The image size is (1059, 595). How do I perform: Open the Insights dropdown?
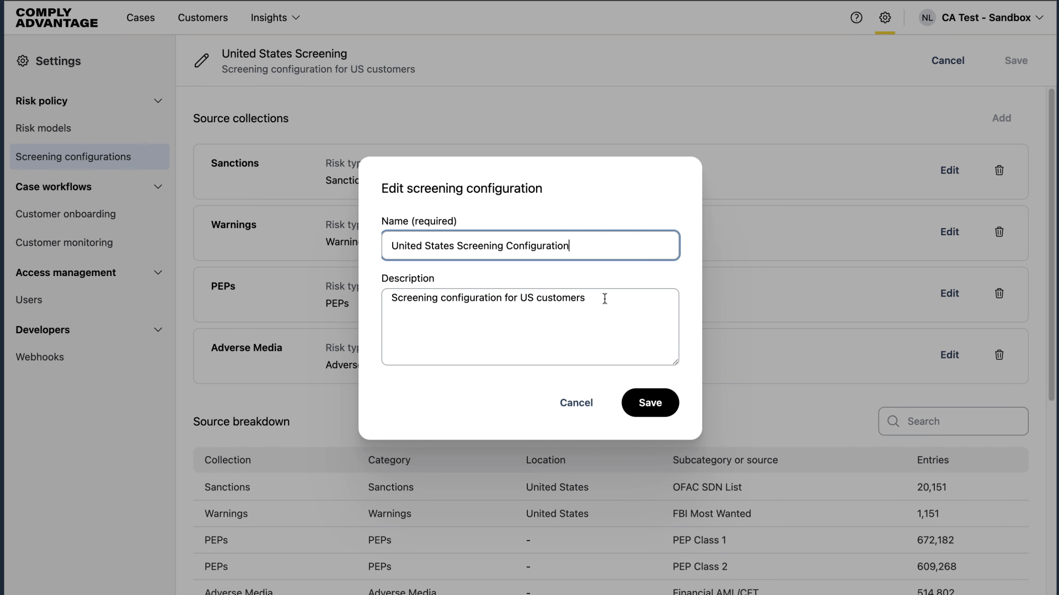coord(275,18)
